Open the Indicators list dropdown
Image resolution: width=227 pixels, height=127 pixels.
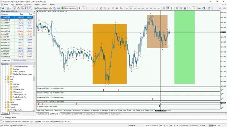coord(199,8)
